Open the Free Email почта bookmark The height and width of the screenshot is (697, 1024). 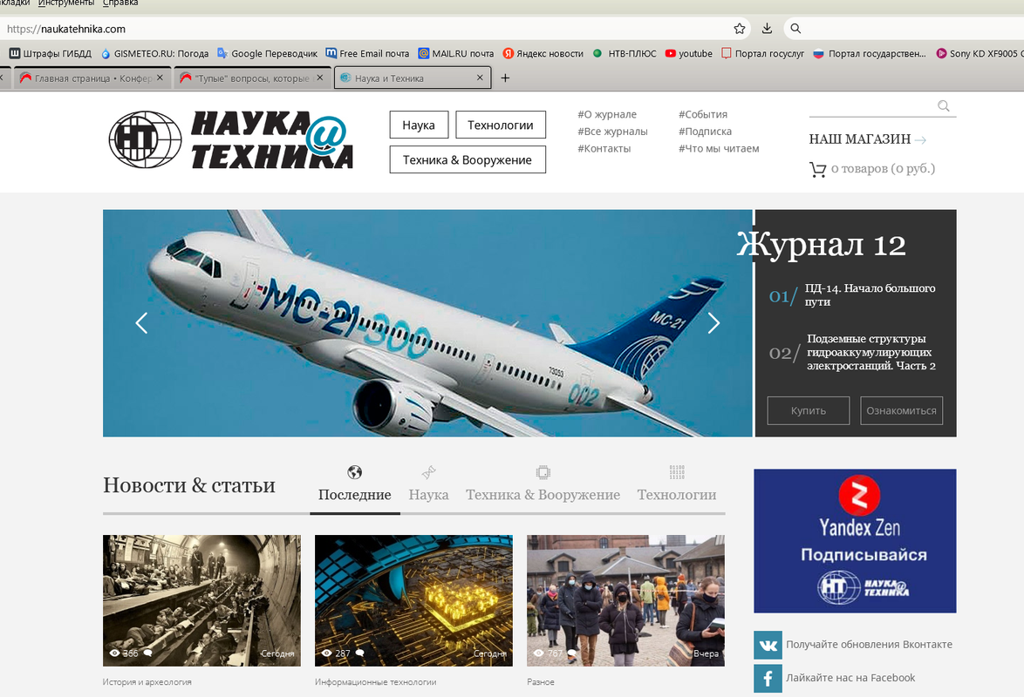click(368, 53)
